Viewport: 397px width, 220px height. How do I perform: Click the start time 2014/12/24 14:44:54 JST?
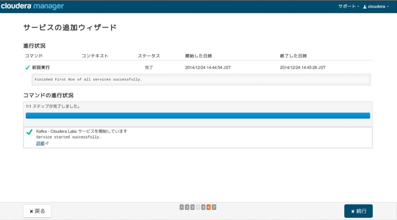tap(208, 67)
